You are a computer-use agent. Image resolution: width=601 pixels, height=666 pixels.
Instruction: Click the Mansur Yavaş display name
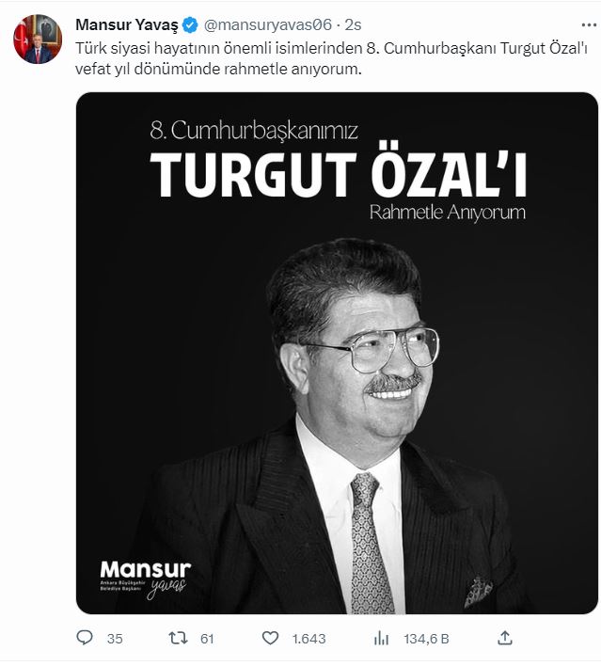click(127, 25)
